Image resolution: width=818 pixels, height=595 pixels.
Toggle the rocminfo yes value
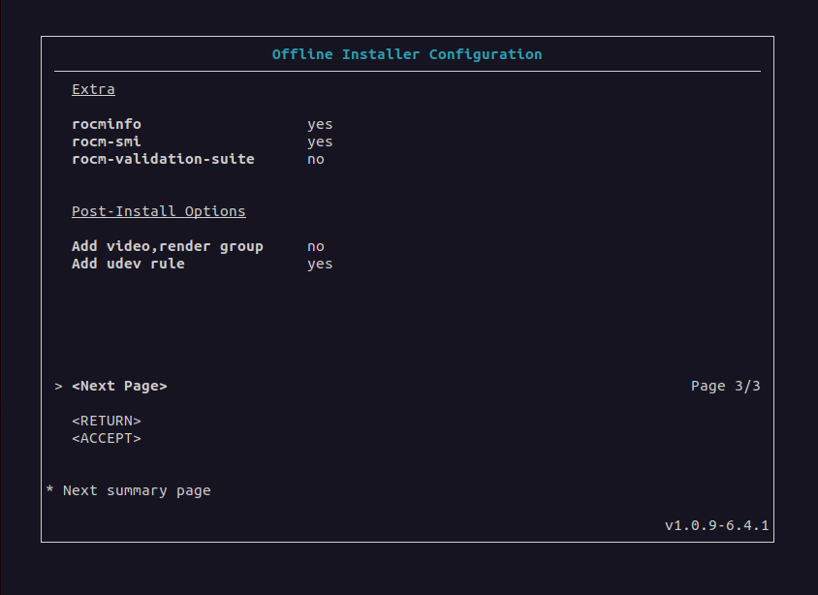[x=320, y=125]
